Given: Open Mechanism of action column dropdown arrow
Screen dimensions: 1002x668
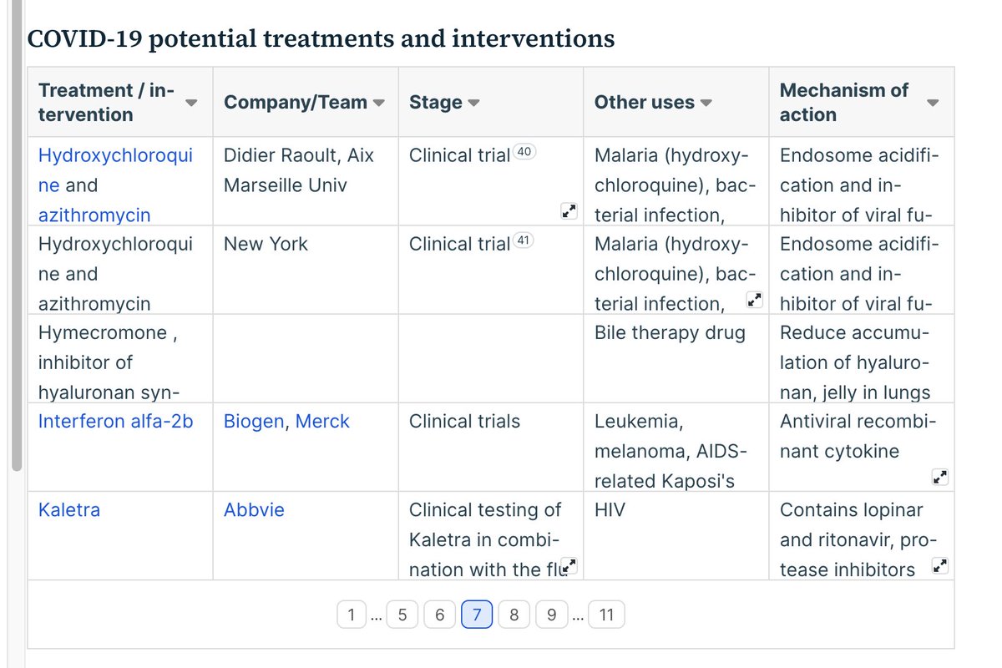Looking at the screenshot, I should pos(933,103).
